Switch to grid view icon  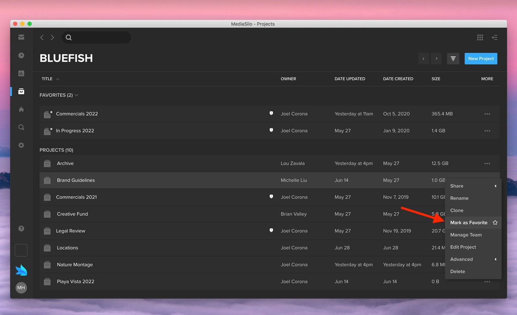pyautogui.click(x=480, y=38)
